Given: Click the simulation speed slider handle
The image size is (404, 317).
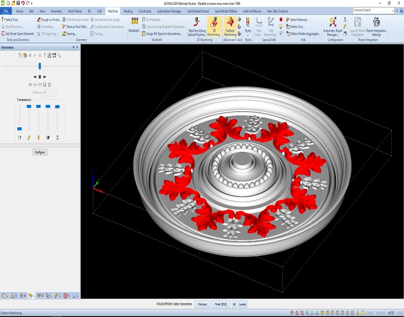Looking at the screenshot, I should (x=40, y=66).
